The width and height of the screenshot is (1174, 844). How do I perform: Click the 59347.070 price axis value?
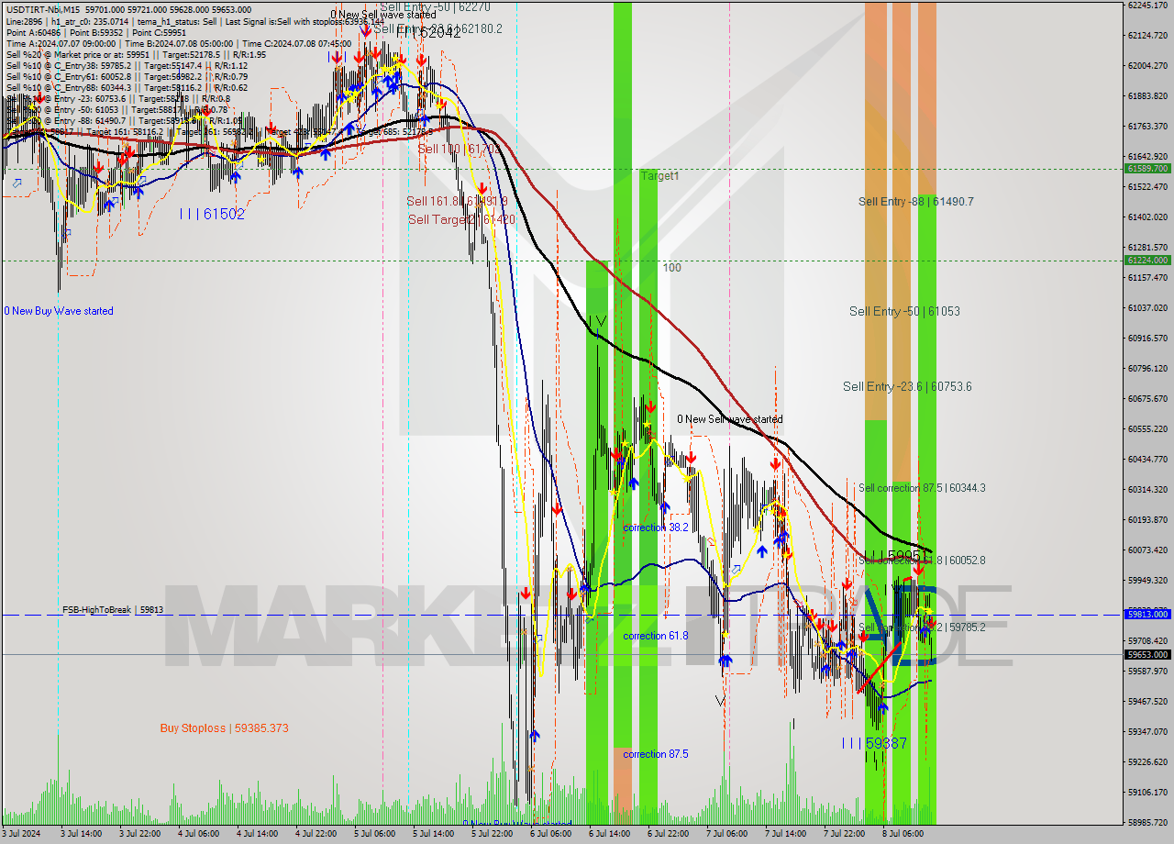pos(1147,731)
